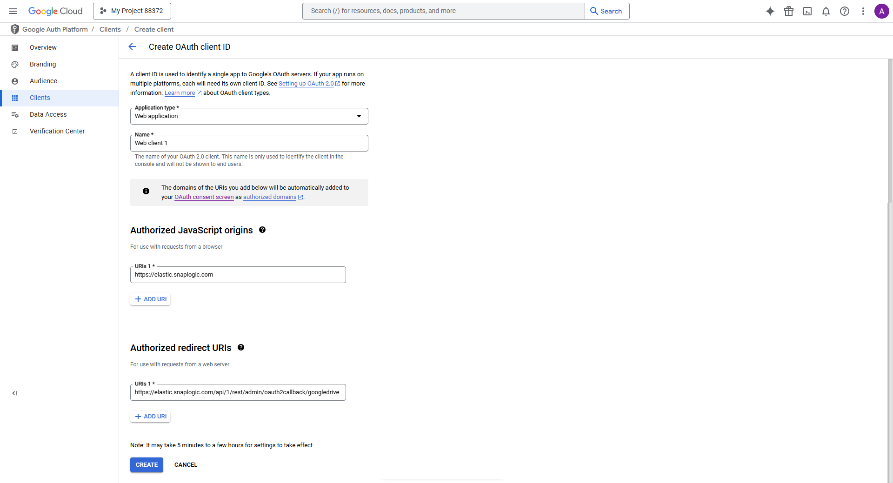Go to Branding in the sidebar
Image resolution: width=893 pixels, height=483 pixels.
click(x=43, y=64)
